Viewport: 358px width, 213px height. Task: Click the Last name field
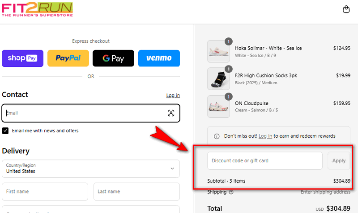tap(136, 192)
